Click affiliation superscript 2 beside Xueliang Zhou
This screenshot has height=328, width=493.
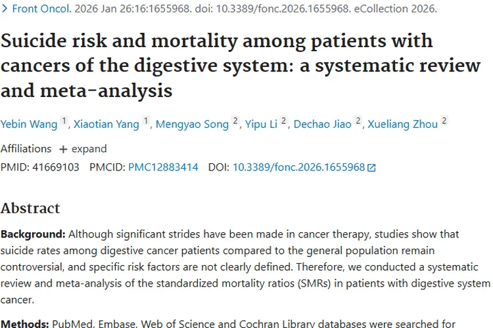point(444,121)
